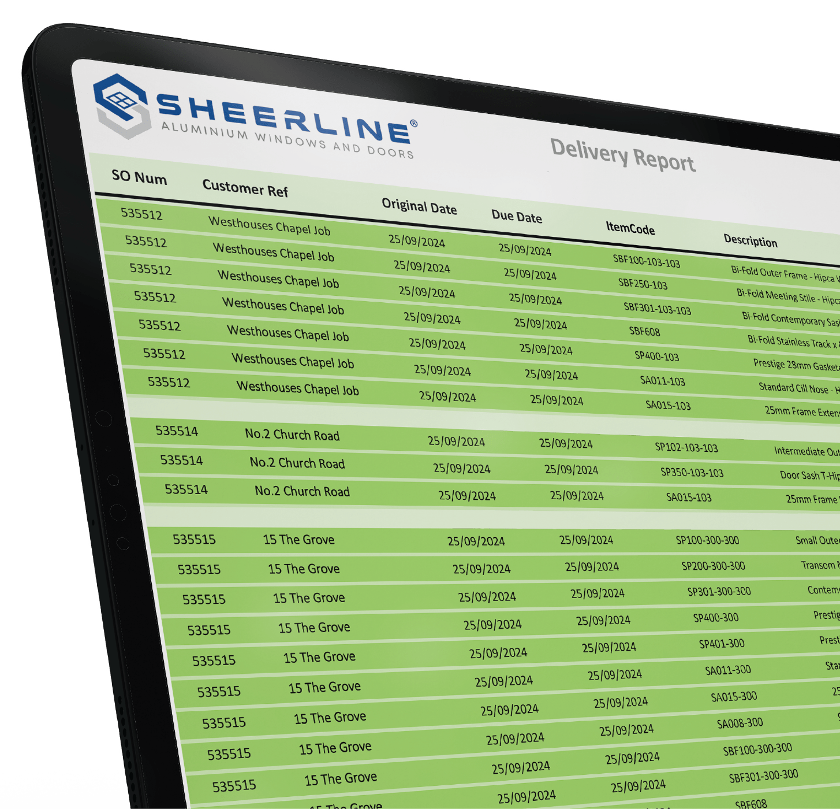Sort by the Original Date column header
Screen dimensions: 840x809
coord(419,206)
